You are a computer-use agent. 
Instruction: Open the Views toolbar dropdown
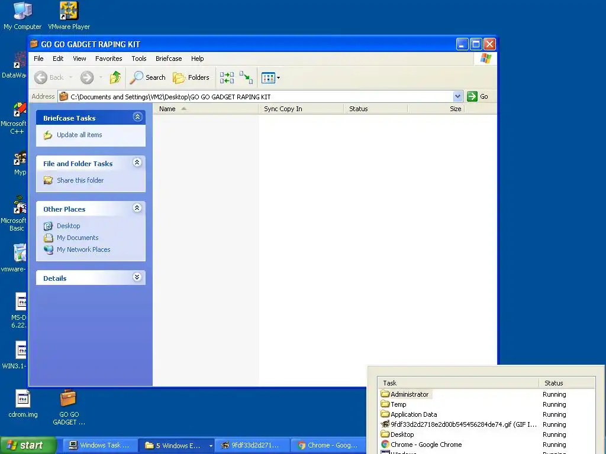(x=270, y=77)
